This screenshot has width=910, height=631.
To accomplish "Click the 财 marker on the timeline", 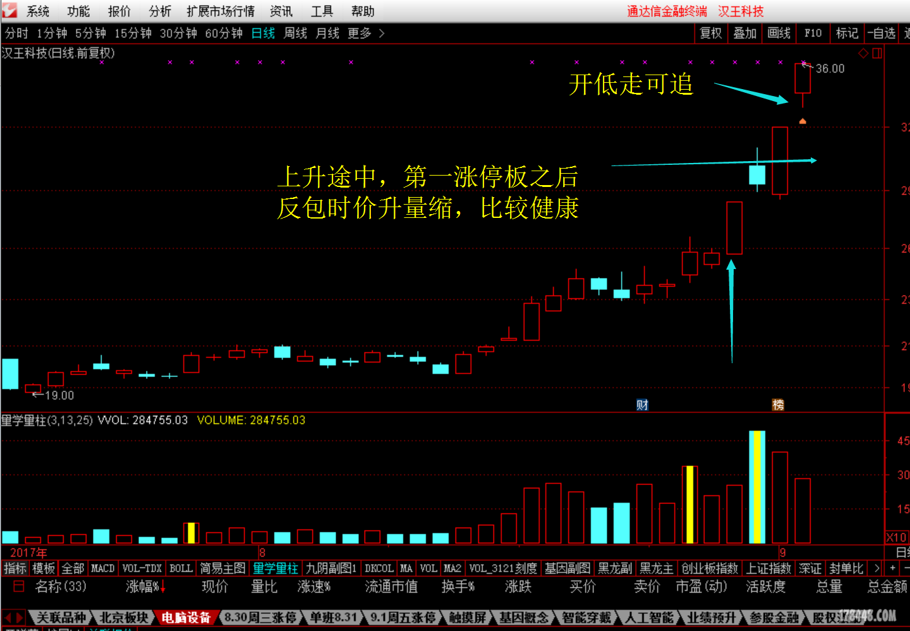I will (x=642, y=405).
